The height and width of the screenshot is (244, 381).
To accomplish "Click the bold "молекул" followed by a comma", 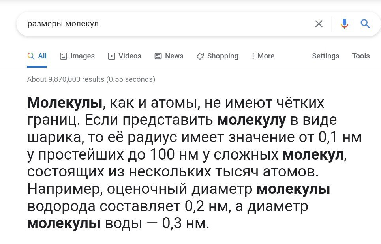I will tap(313, 155).
